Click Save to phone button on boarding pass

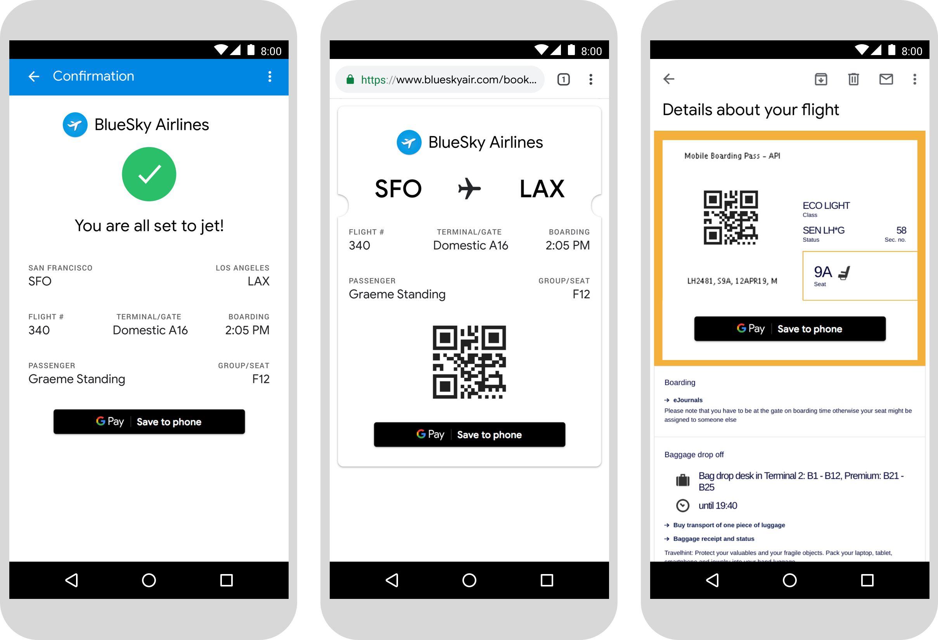(x=470, y=434)
